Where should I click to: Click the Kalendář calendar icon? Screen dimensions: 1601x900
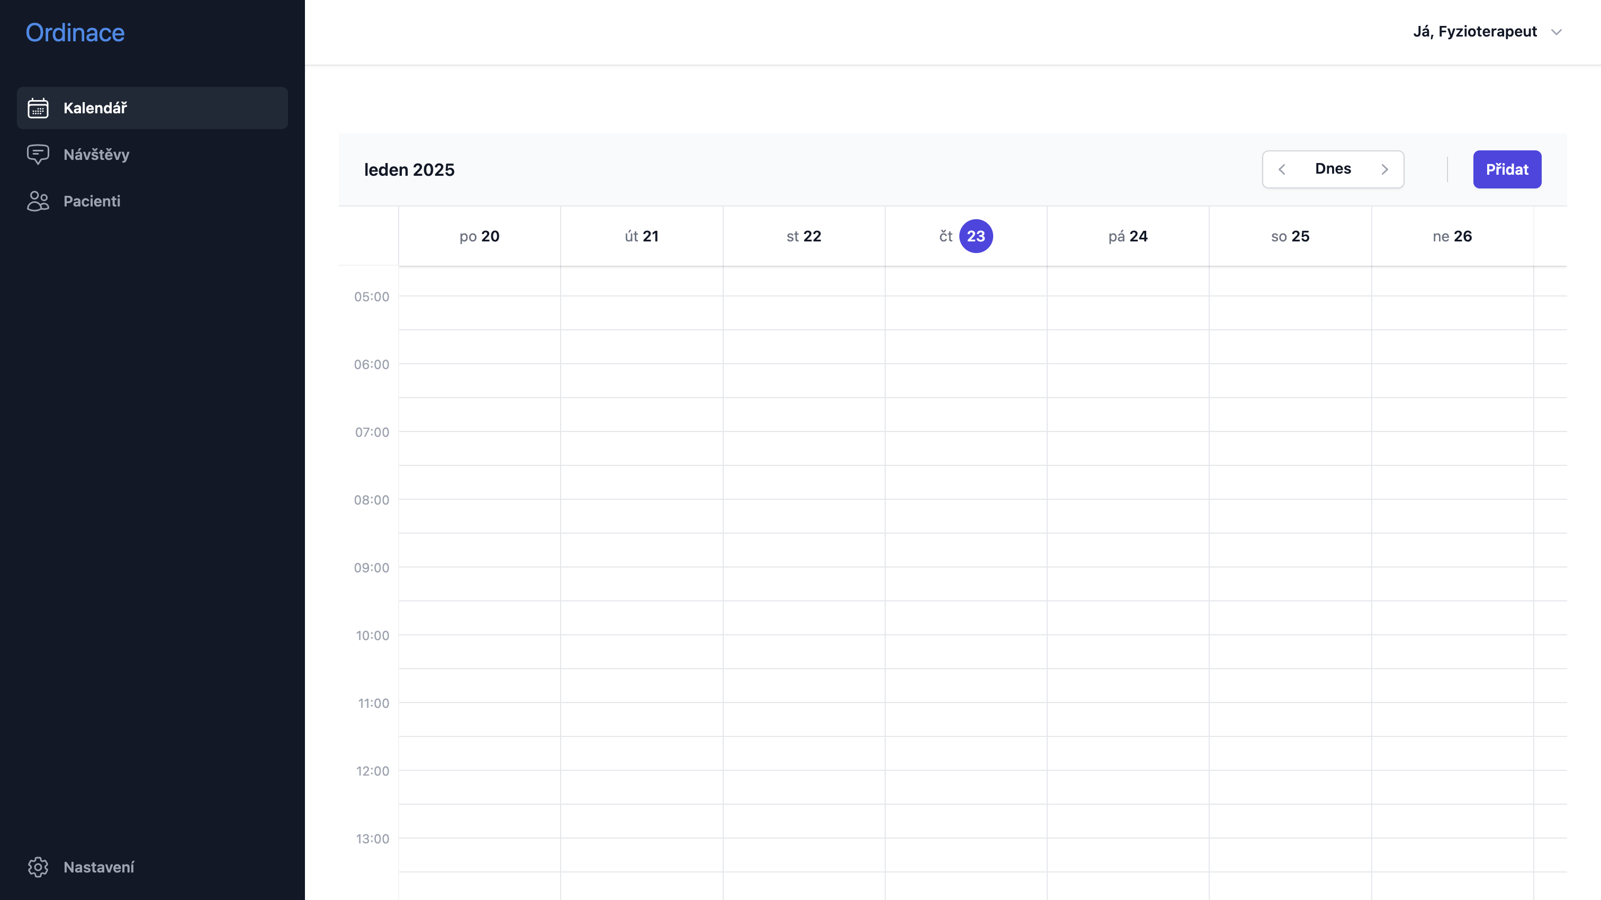tap(38, 108)
